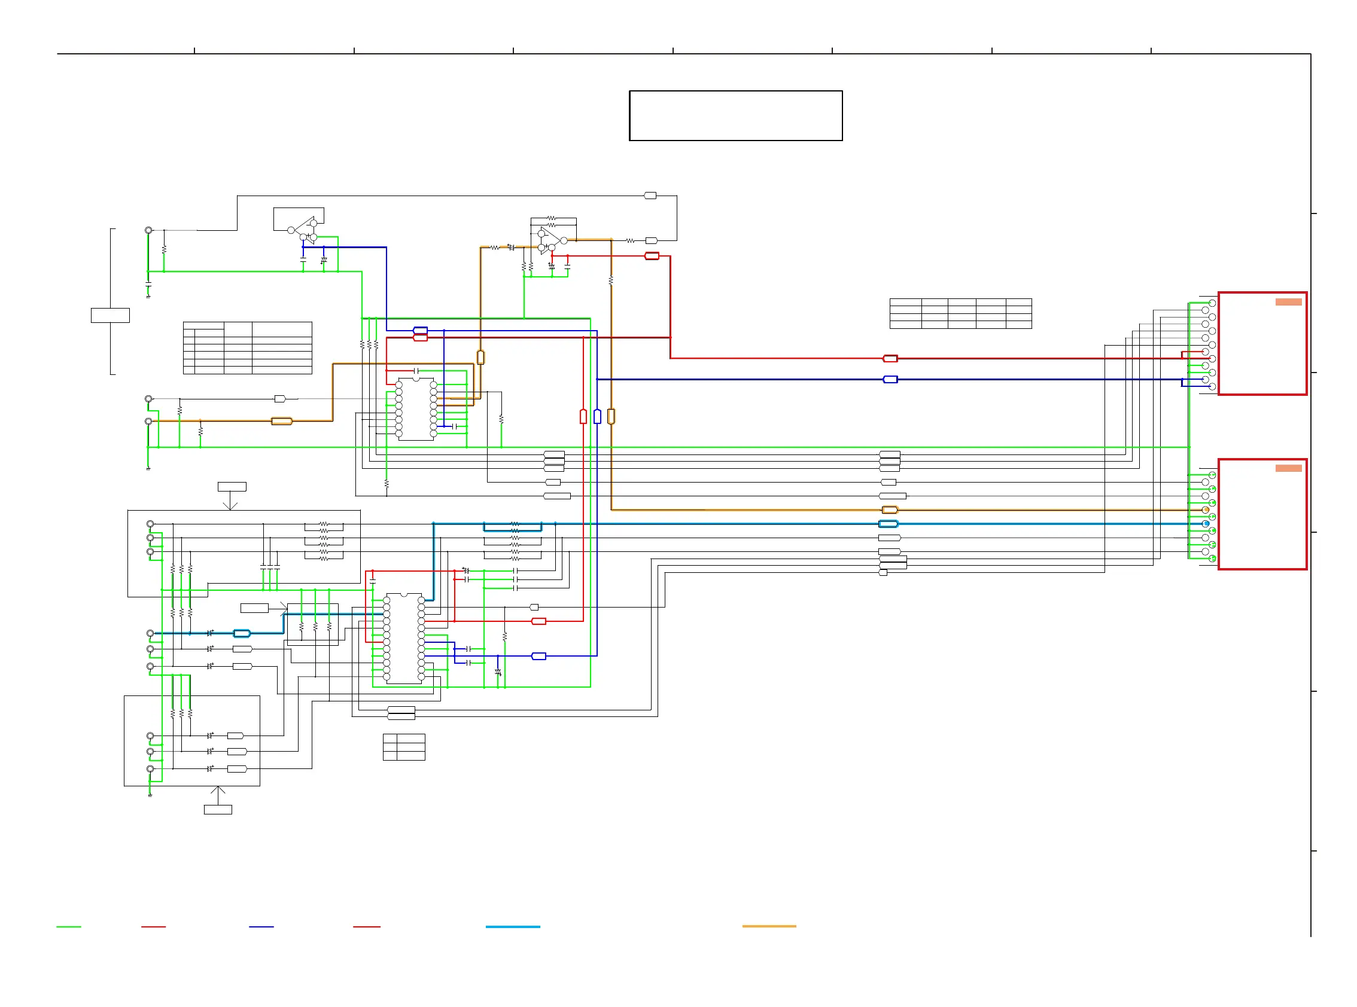Click the empty title box at the top
Screen dimensions: 1357x1007
(x=735, y=116)
